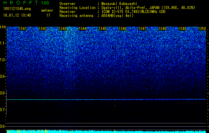209x133 pixels.
Task: Click the 1348 time marker
Action: point(162,29)
